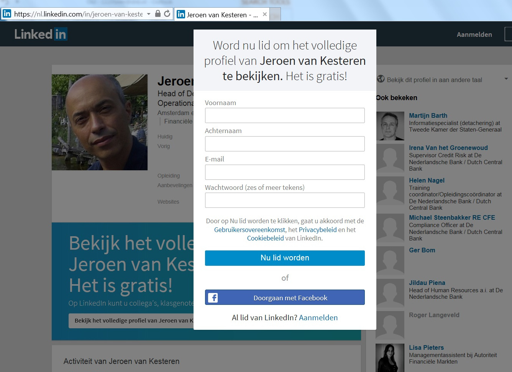This screenshot has height=372, width=512.
Task: Open Lisa Pieters' profile photo
Action: tap(390, 357)
